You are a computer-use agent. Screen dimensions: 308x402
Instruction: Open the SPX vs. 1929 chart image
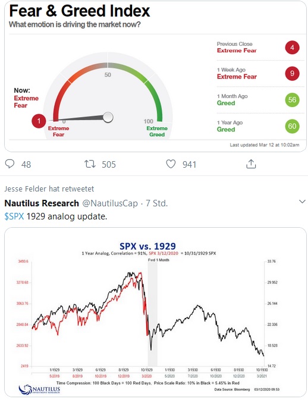pos(155,312)
